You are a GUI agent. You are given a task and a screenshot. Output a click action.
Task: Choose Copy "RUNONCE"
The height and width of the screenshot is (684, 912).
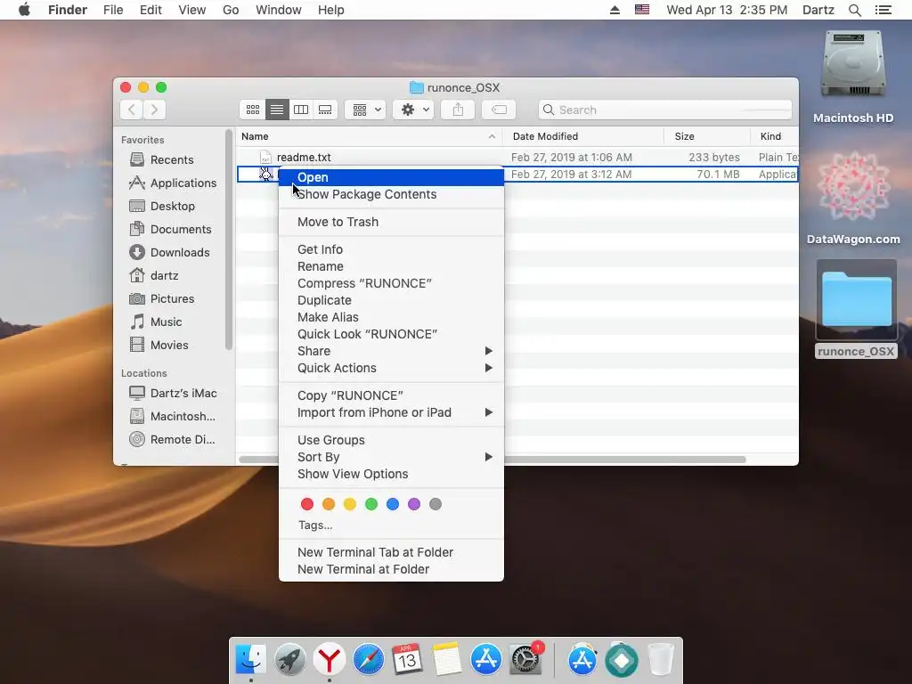point(392,395)
